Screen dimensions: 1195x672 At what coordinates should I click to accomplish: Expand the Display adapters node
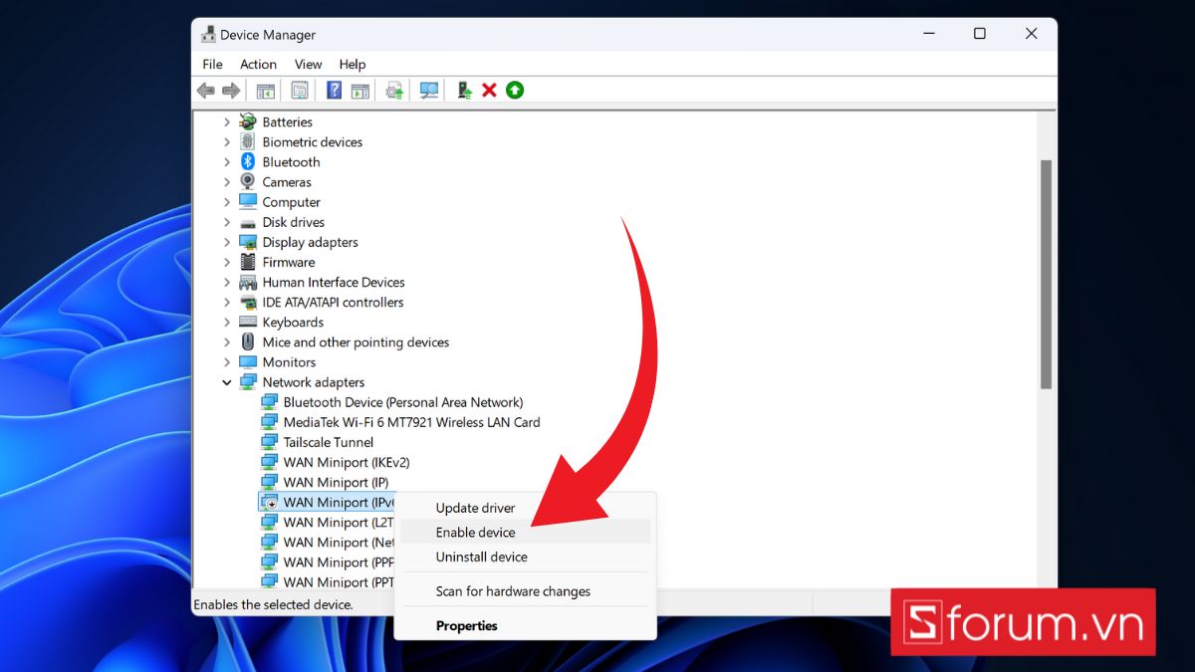click(x=227, y=242)
